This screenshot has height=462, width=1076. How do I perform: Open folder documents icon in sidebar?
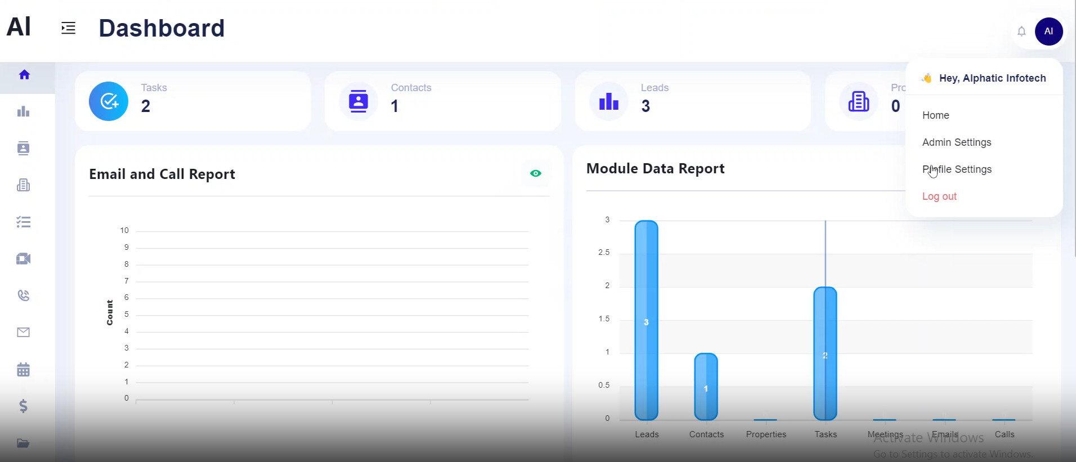click(23, 443)
